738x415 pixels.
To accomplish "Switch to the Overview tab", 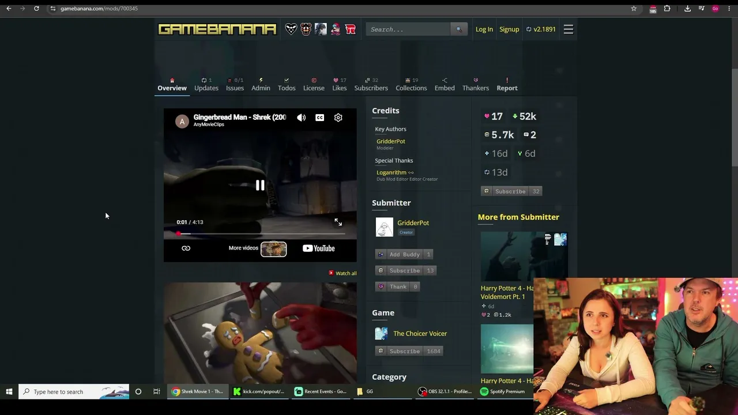I will pos(172,85).
